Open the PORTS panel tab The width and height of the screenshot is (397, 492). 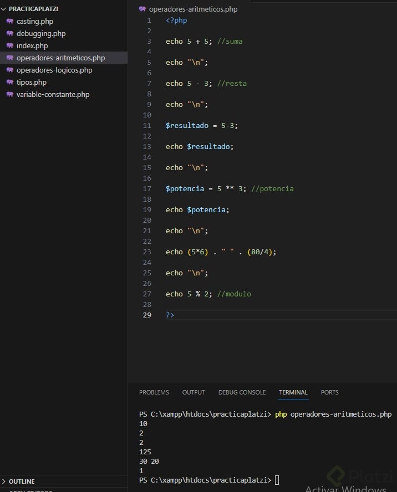coord(329,392)
